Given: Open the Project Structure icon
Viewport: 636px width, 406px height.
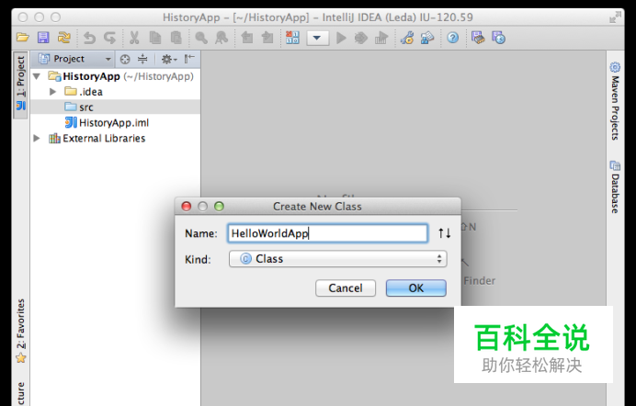Looking at the screenshot, I should [427, 38].
